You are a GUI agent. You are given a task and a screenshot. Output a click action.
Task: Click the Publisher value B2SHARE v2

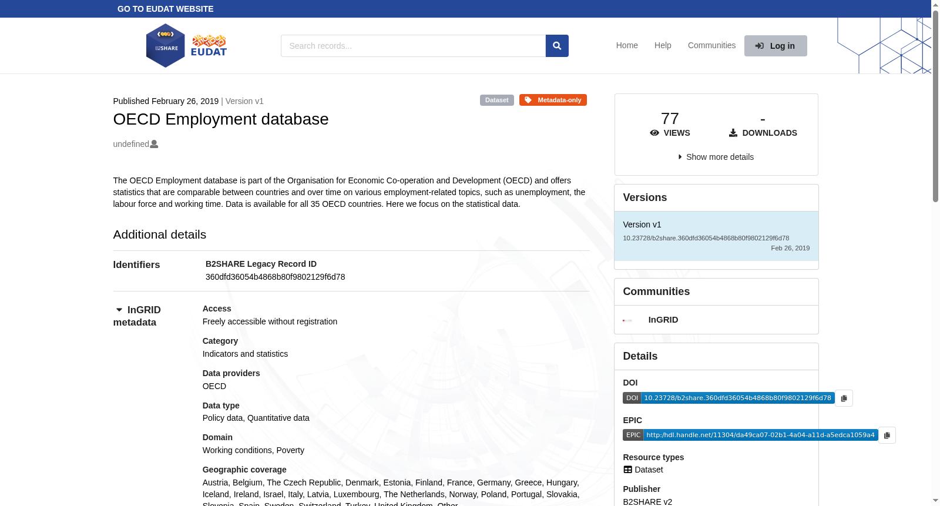[647, 502]
